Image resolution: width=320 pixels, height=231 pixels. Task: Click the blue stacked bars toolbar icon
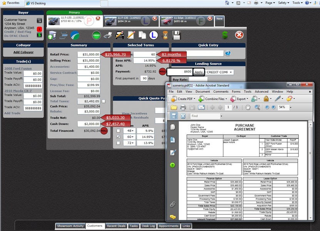[64, 35]
